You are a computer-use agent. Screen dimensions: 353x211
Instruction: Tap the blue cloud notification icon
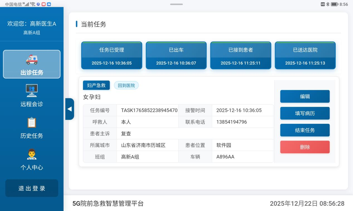pyautogui.click(x=49, y=4)
